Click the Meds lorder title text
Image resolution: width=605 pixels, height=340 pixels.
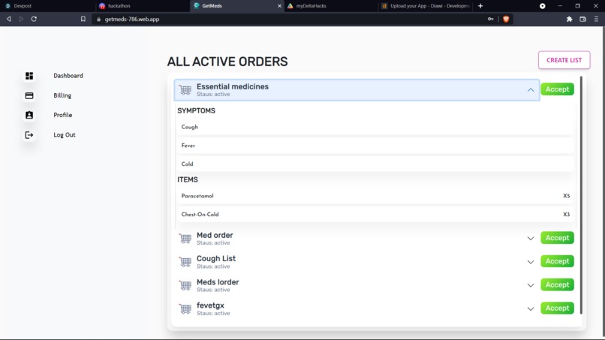pyautogui.click(x=218, y=282)
